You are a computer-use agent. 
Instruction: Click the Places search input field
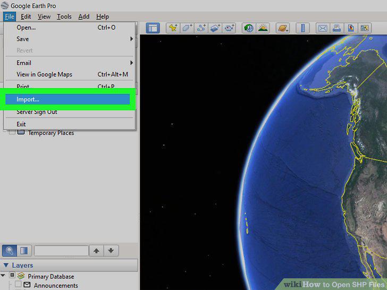point(61,251)
